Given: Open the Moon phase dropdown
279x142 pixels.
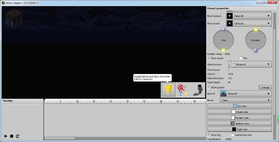Looking at the screenshot, I should 249,23.
